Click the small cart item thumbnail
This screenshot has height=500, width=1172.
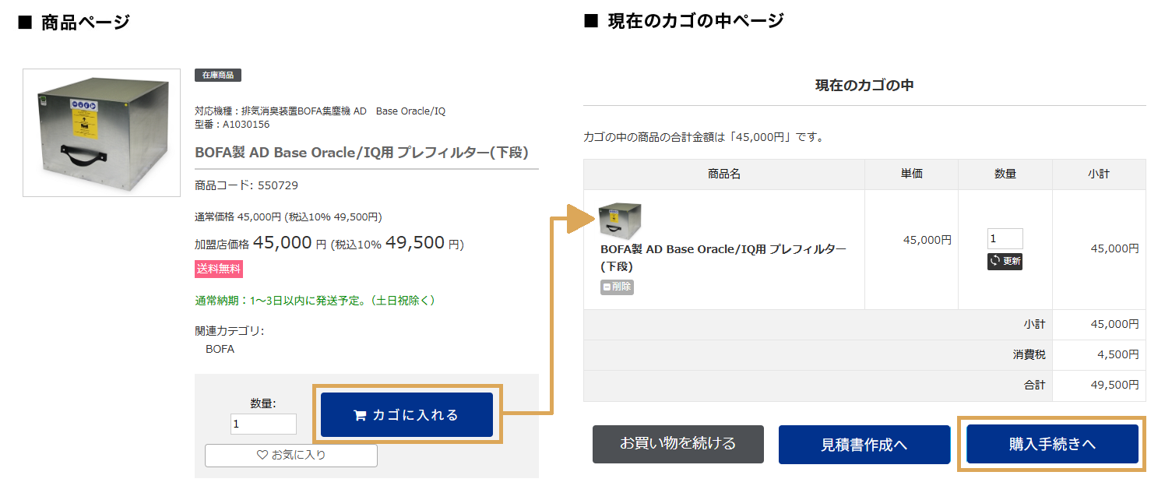pos(620,220)
